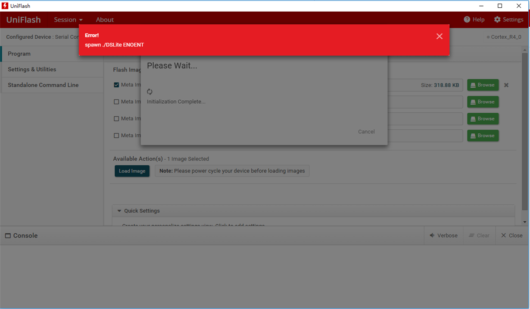Viewport: 530px width, 309px height.
Task: Click the Cortex_R4_0 core indicator
Action: tap(504, 37)
